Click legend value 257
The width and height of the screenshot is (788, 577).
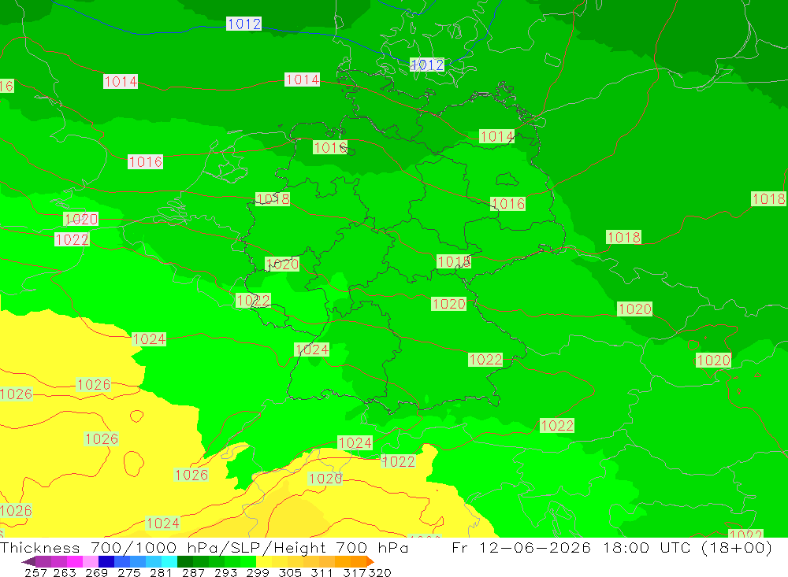pyautogui.click(x=35, y=572)
